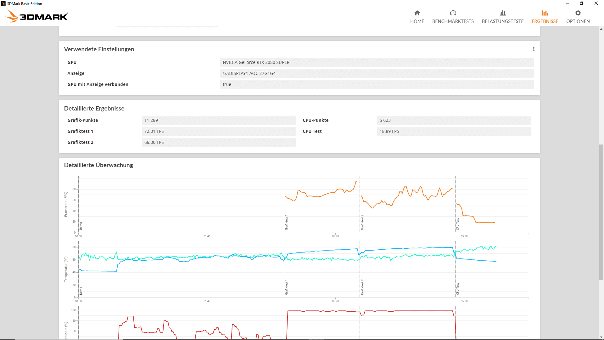This screenshot has width=604, height=340.
Task: Click the Grafik-Punkte label
Action: click(x=83, y=120)
